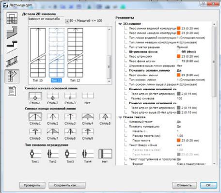The height and width of the screenshot is (193, 221).
Task: Pick hidden construction line pen color swatch
Action: click(x=179, y=33)
